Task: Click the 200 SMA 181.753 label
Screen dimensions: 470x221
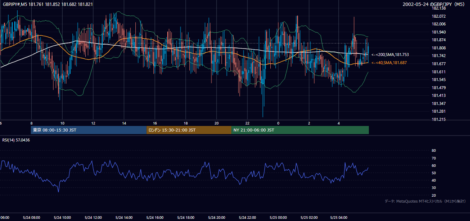Action: tap(390, 55)
